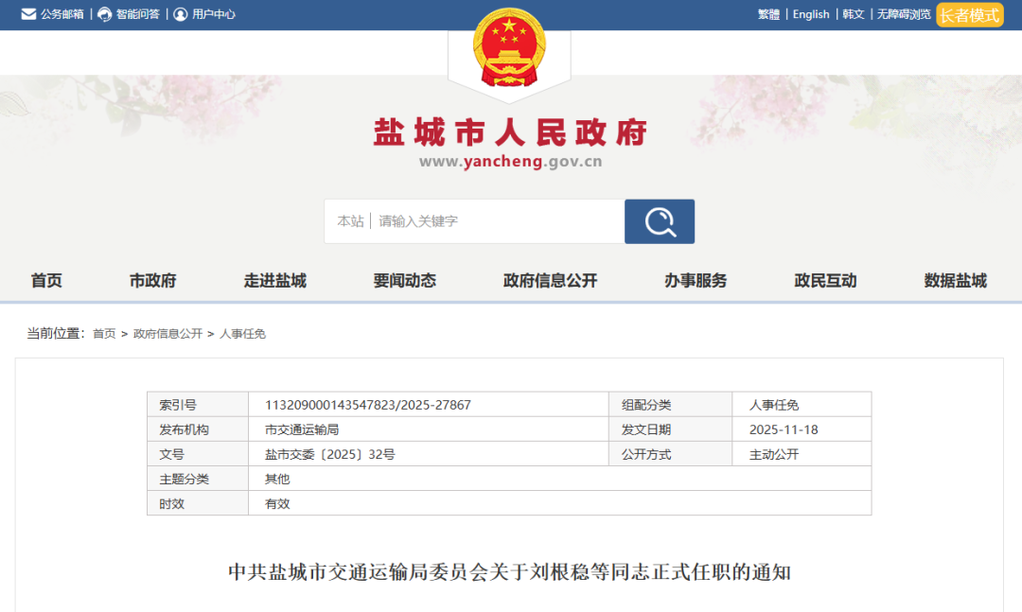This screenshot has width=1022, height=612.
Task: Go to 首页 in main navigation
Action: 46,281
